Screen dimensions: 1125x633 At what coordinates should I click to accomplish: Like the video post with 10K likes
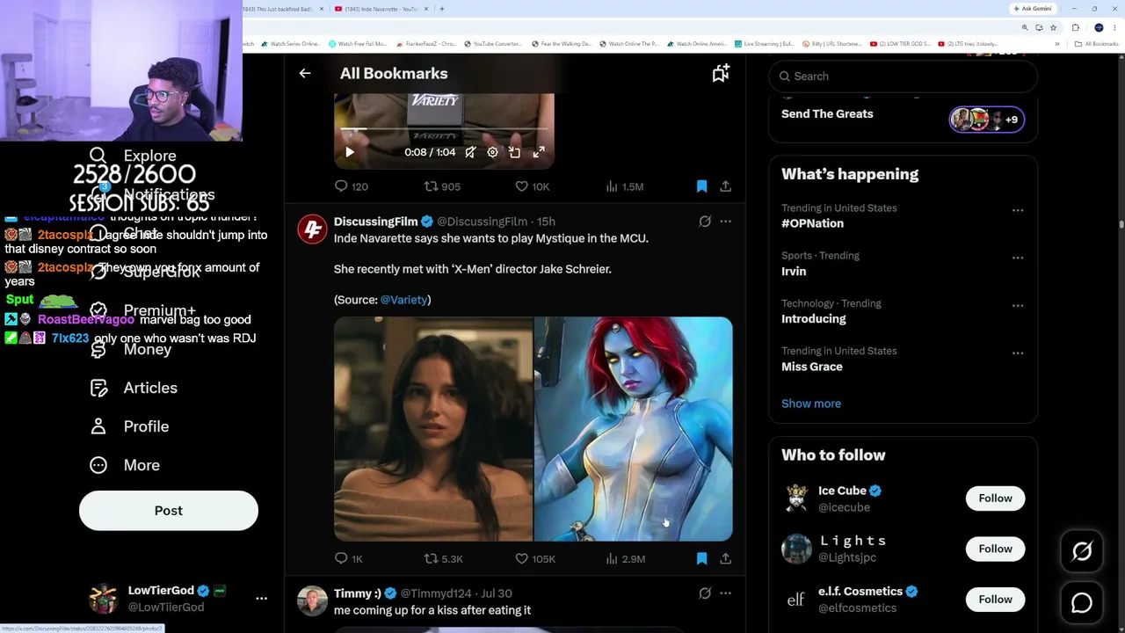(532, 186)
